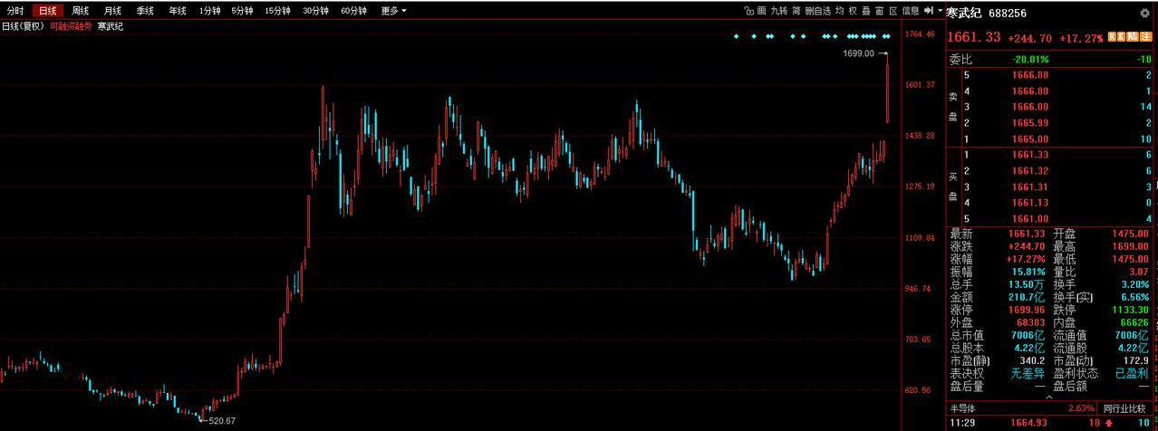Click the stock code 688256
Screen dimensions: 1158x431
point(1008,14)
